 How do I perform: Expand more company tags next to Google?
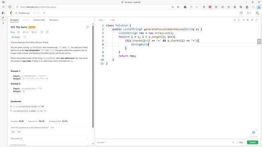coord(25,37)
